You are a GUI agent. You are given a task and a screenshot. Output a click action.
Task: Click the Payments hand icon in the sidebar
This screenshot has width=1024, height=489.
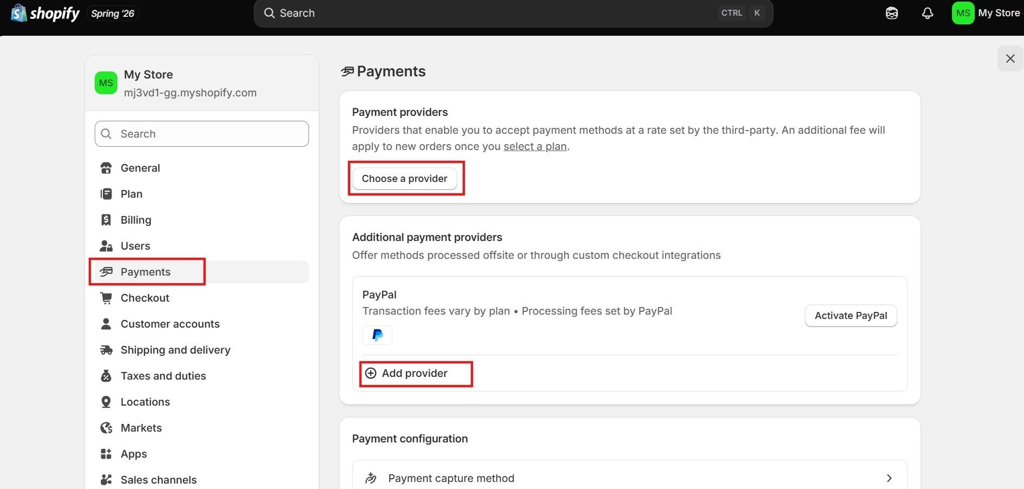coord(106,272)
